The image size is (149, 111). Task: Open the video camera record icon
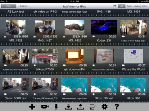(45, 107)
